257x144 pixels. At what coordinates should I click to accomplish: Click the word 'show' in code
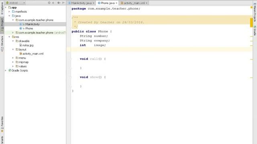(94, 77)
